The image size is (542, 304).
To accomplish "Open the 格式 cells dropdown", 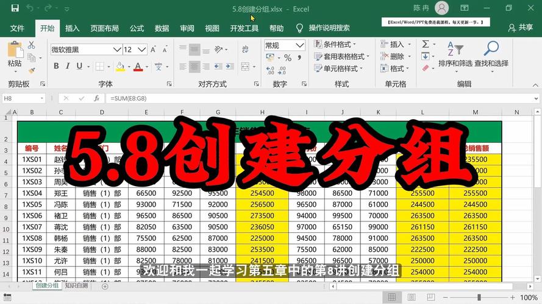I will (394, 69).
